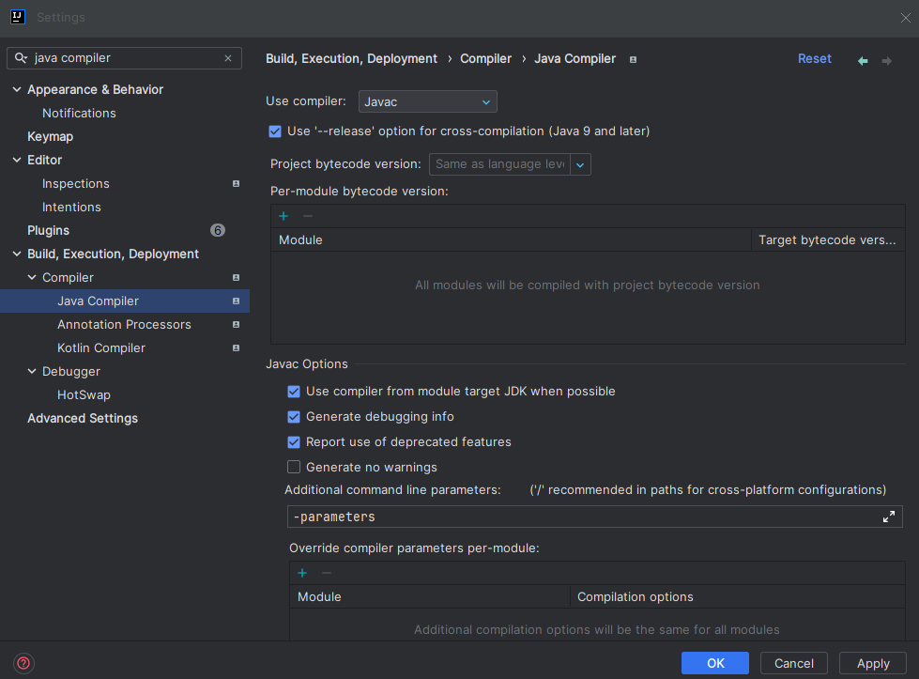Click into the settings search field
Viewport: 919px width, 679px height.
pos(124,58)
